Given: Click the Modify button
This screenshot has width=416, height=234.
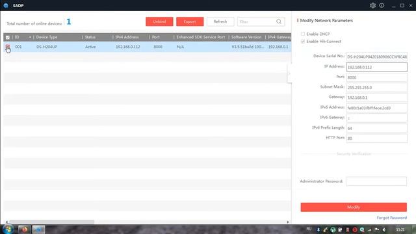Looking at the screenshot, I should (354, 207).
